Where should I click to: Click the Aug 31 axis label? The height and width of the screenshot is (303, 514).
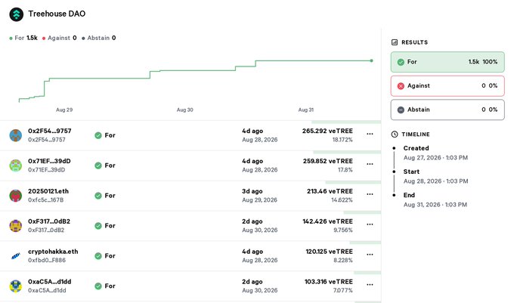pyautogui.click(x=306, y=110)
